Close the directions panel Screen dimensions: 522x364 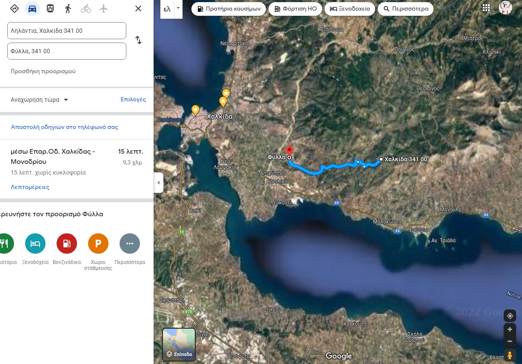coord(138,9)
